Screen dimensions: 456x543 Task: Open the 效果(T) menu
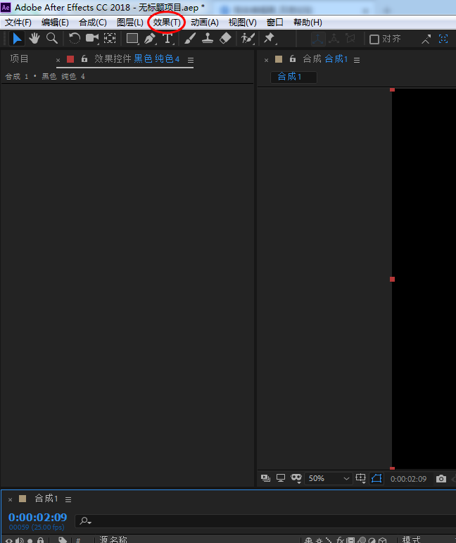167,23
